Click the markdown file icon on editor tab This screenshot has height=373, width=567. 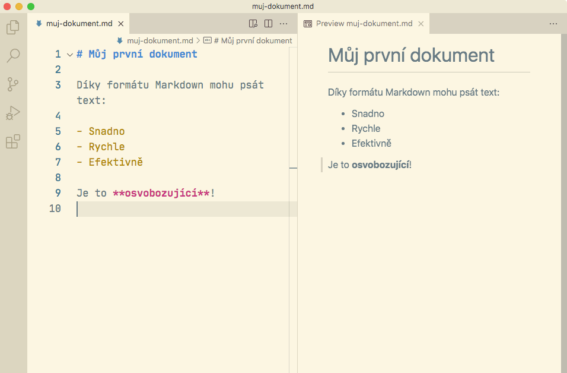39,24
